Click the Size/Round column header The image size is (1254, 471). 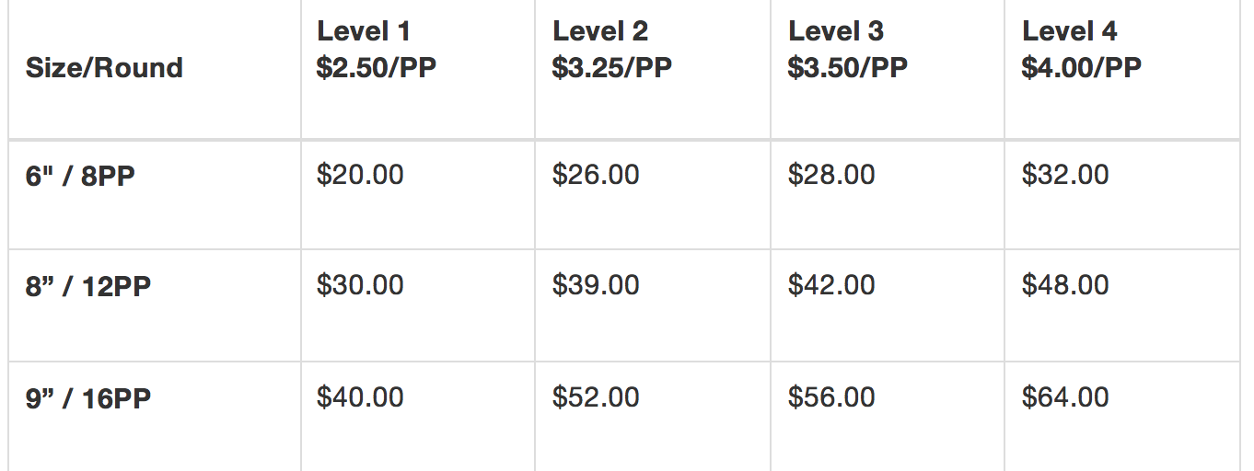click(104, 68)
